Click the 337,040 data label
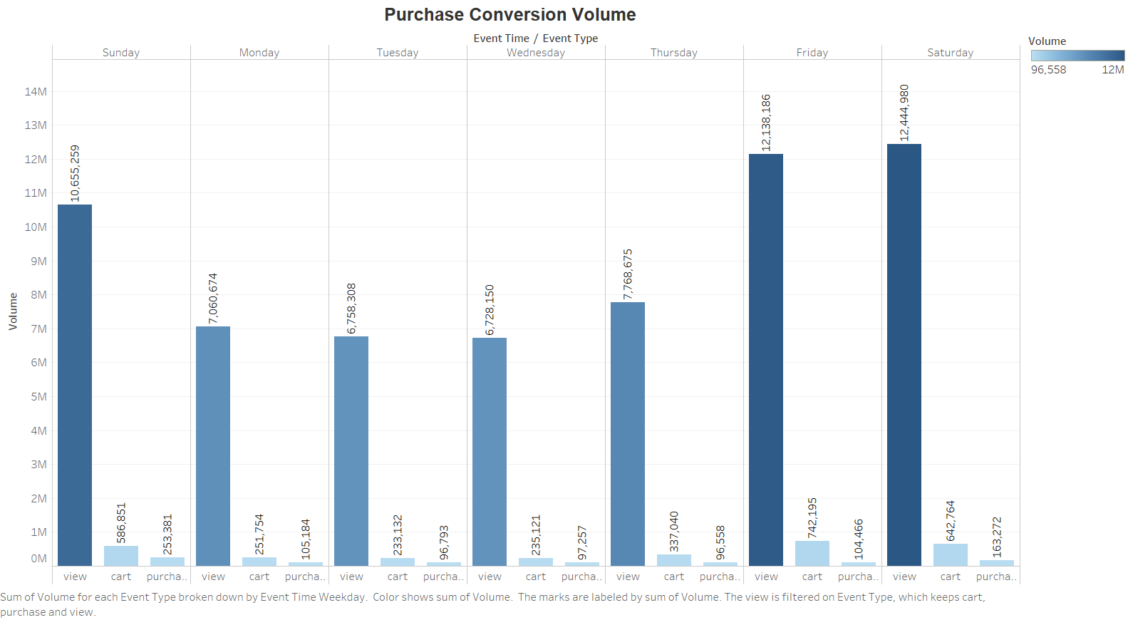 pos(674,532)
